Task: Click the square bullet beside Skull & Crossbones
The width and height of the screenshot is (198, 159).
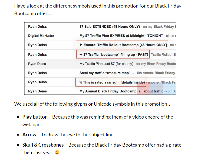Action: click(18, 145)
